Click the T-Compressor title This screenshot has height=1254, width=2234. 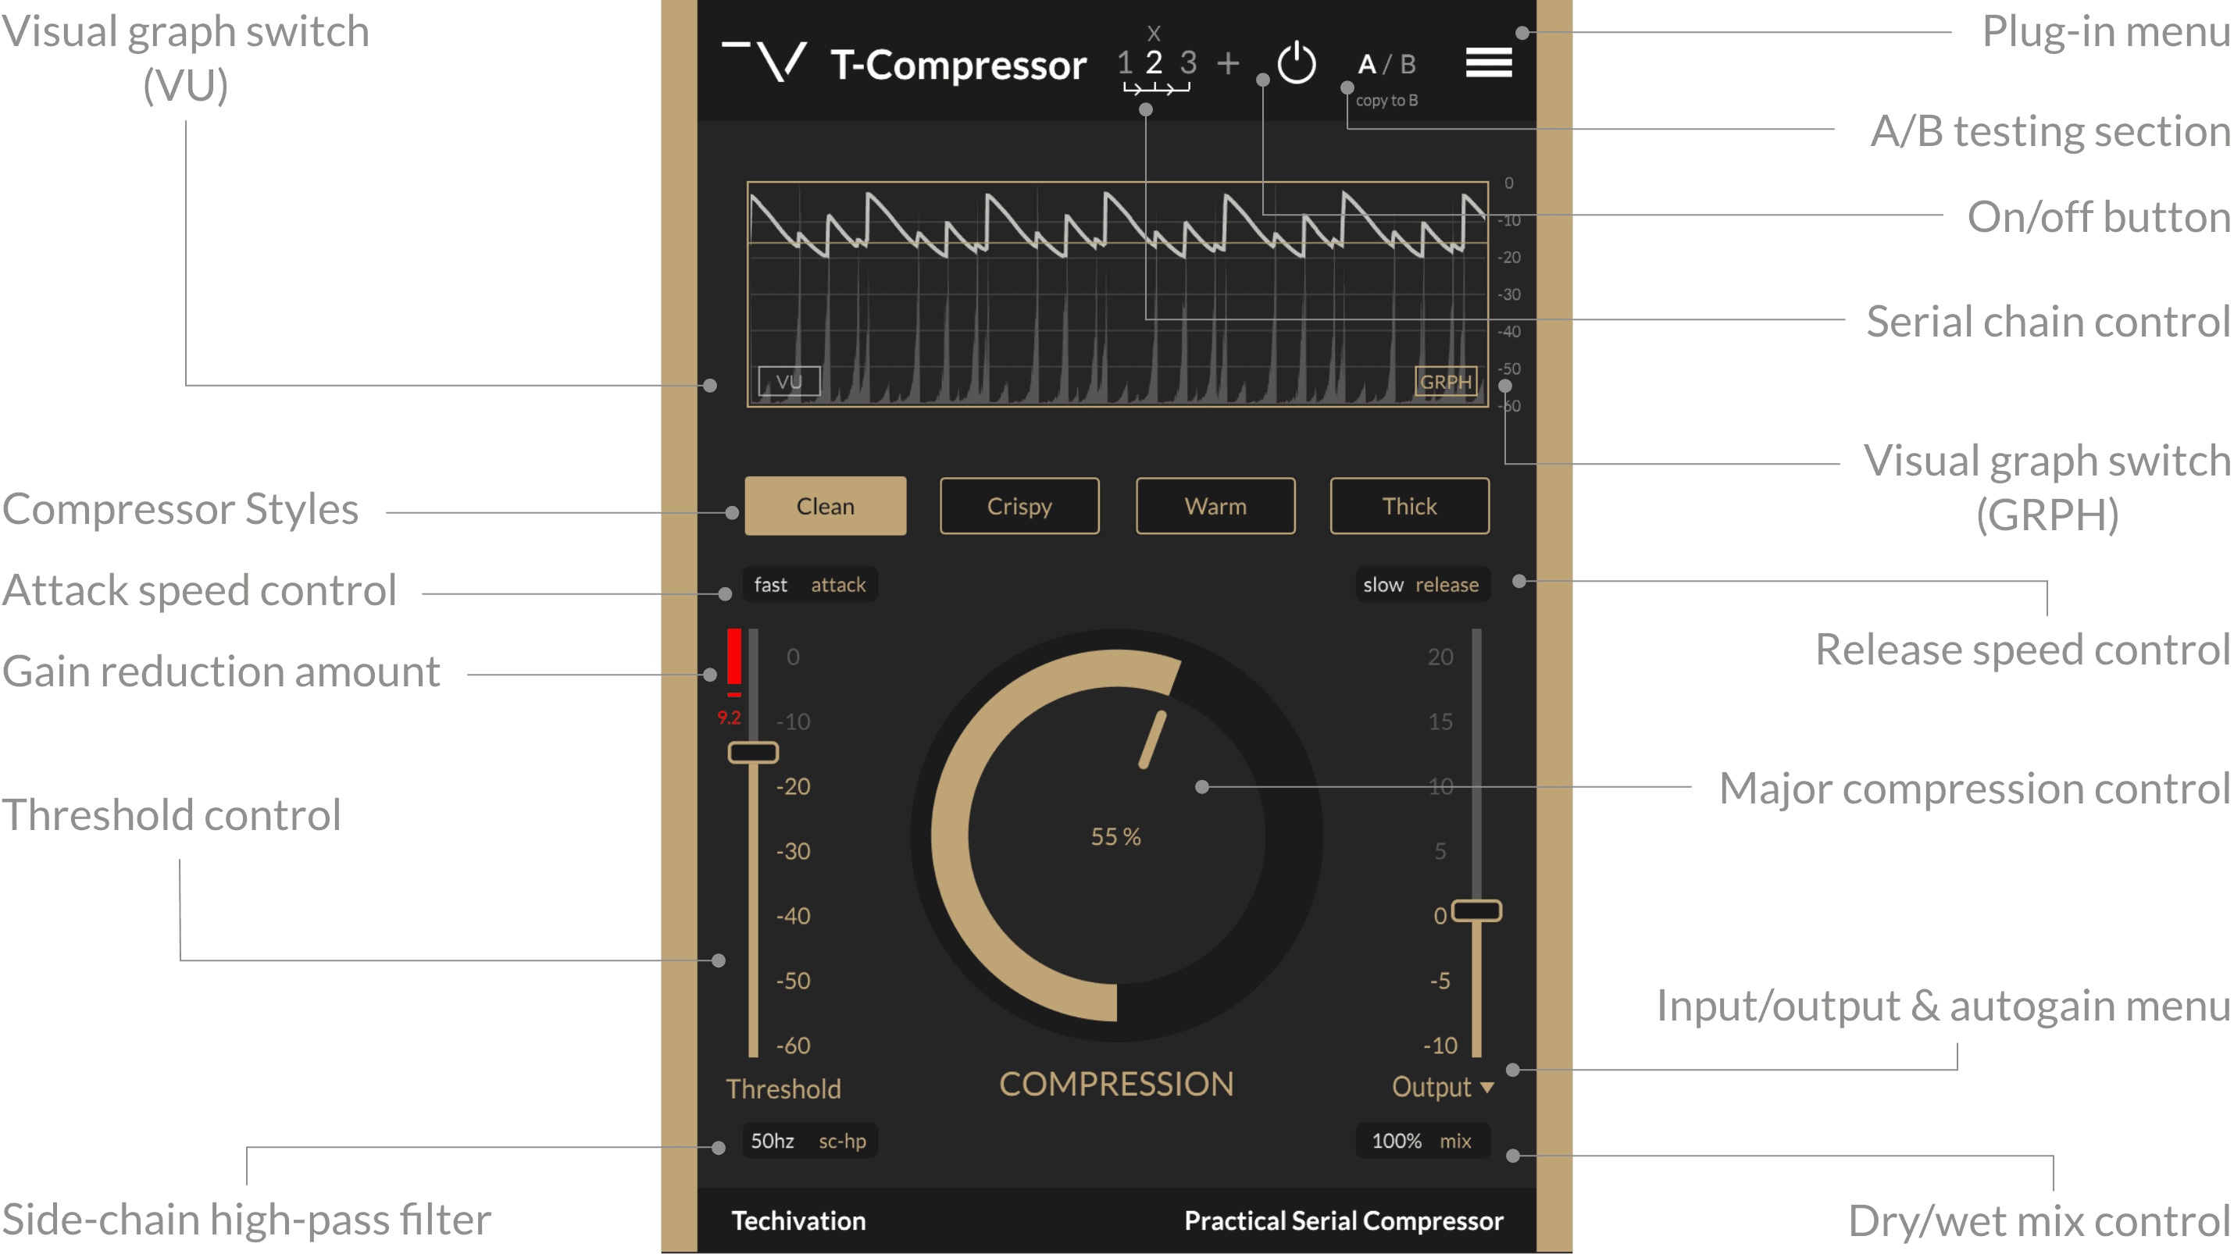pos(958,64)
